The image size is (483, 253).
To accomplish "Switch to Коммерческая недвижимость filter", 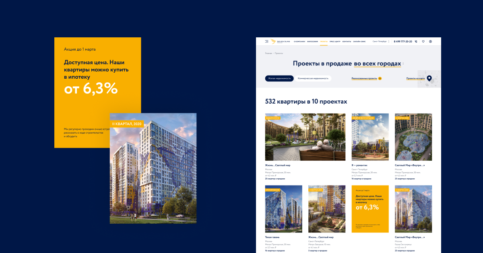I will (313, 78).
